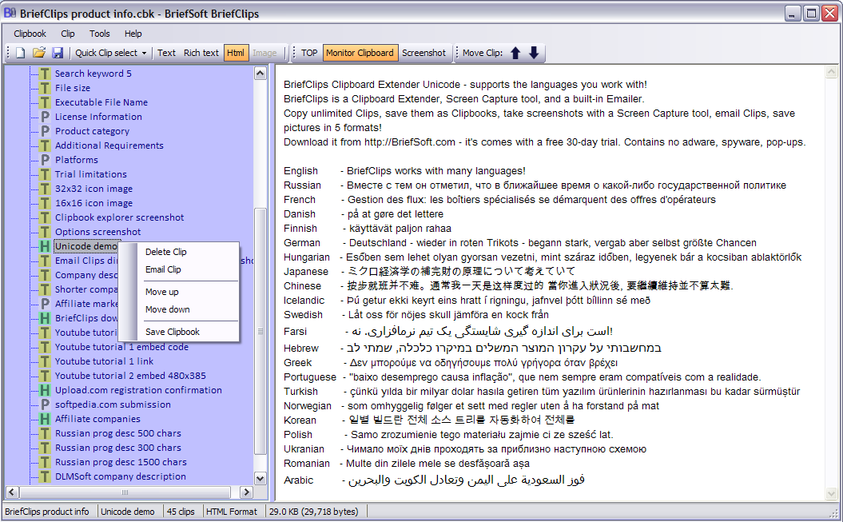Click P icon beside softpedia.com submission
Viewport: 843px width, 522px height.
point(46,404)
